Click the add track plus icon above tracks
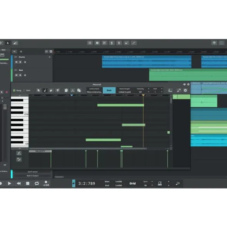 [x=51, y=51]
